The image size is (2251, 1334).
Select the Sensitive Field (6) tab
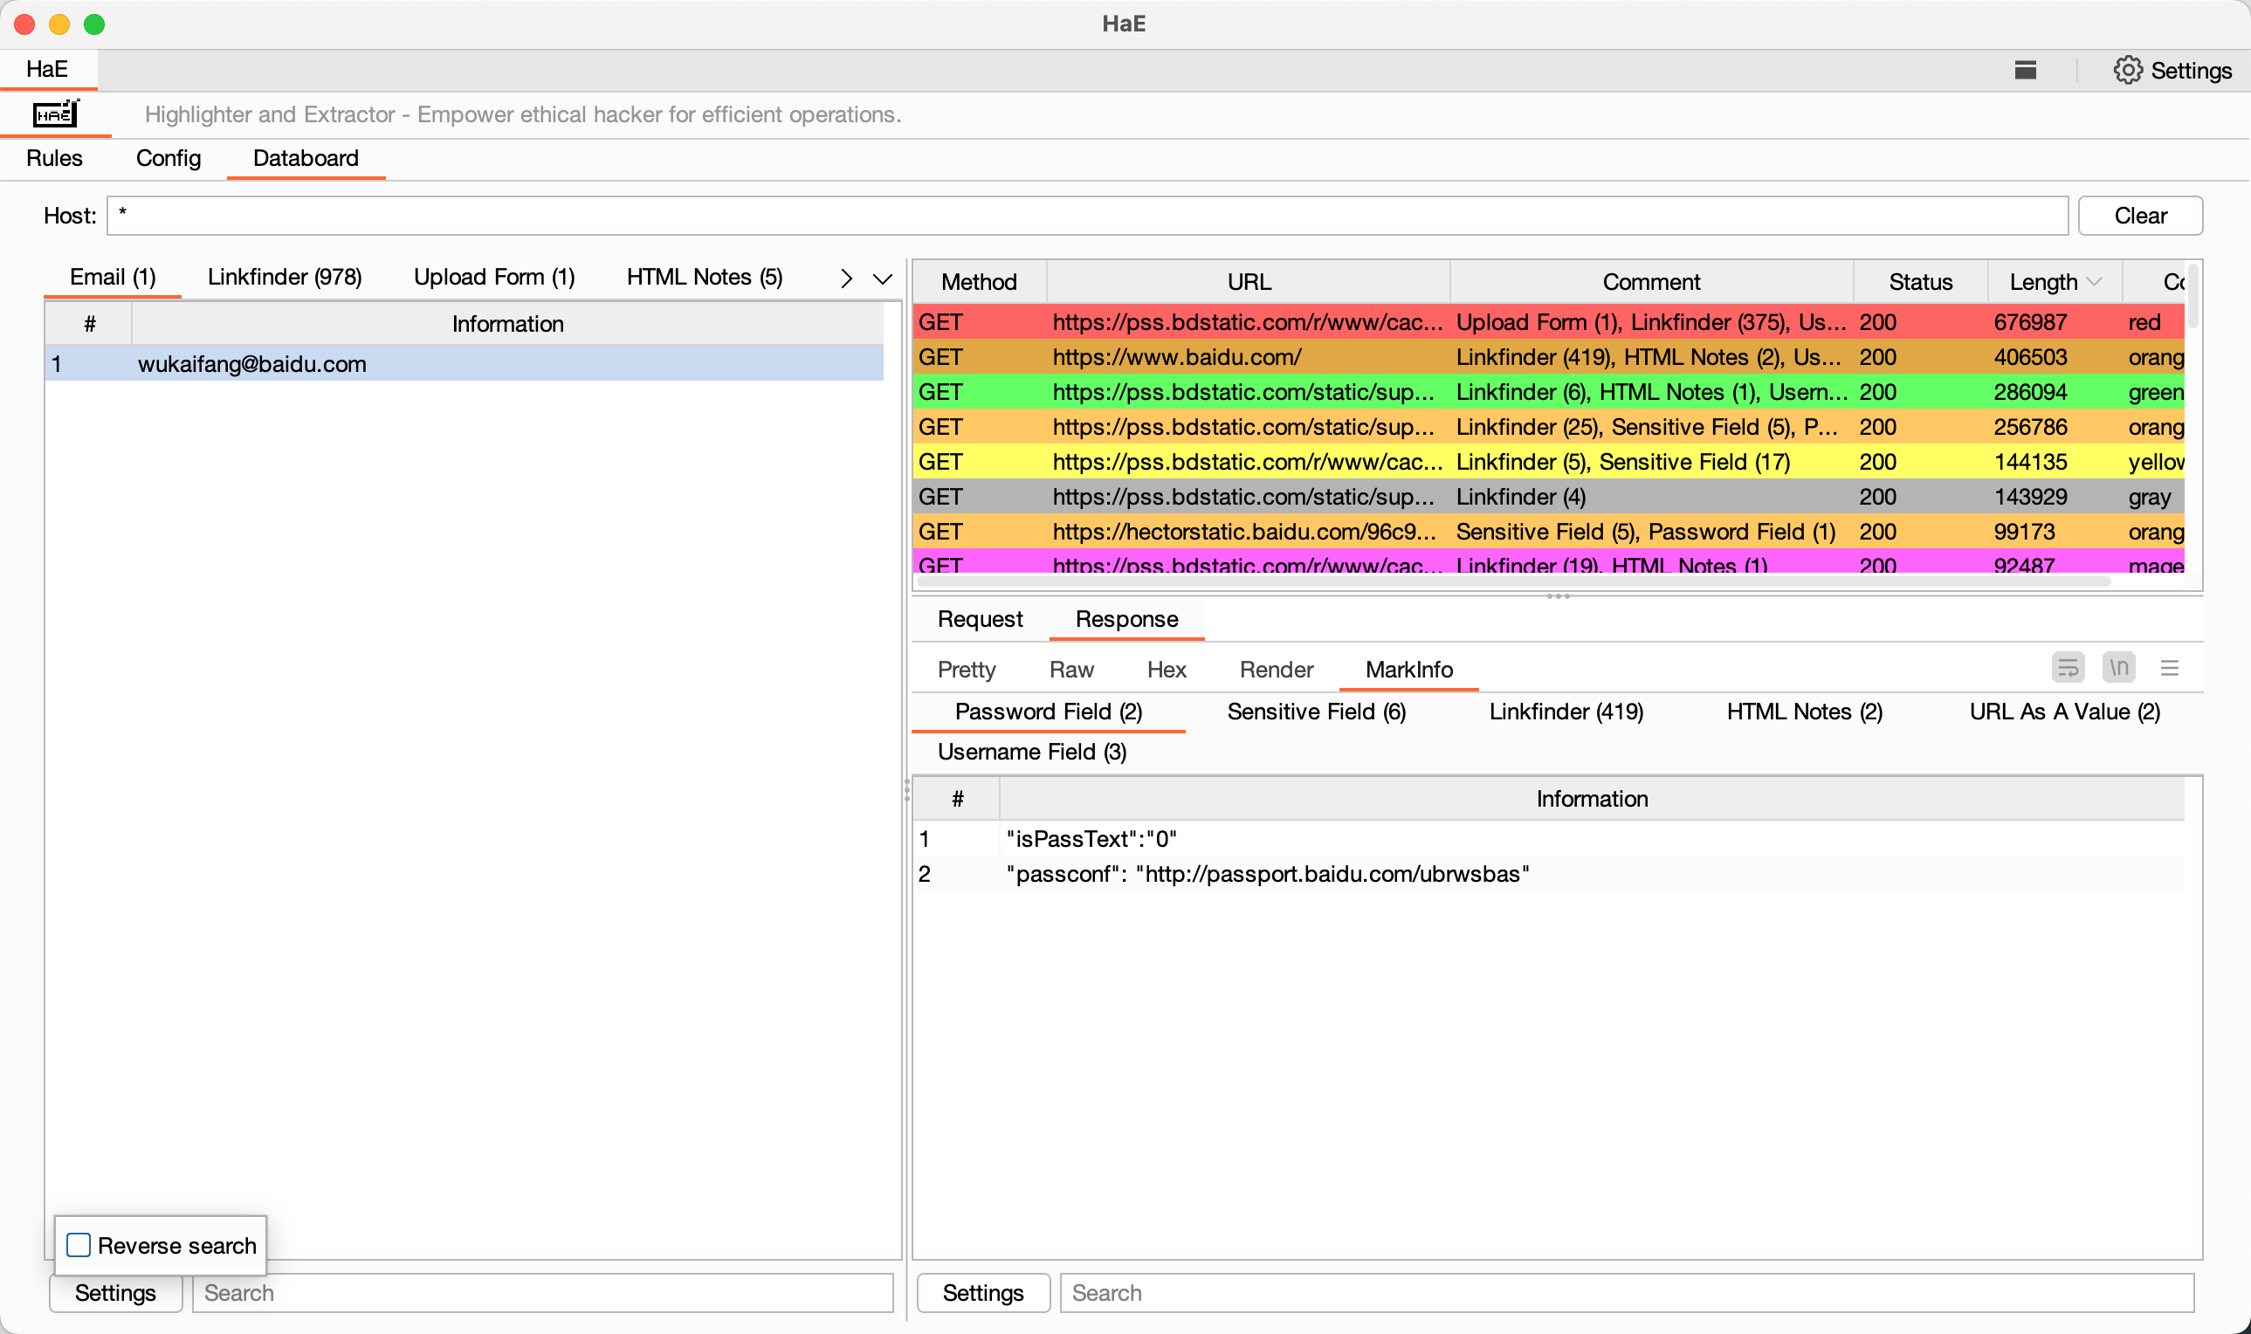[x=1316, y=711]
